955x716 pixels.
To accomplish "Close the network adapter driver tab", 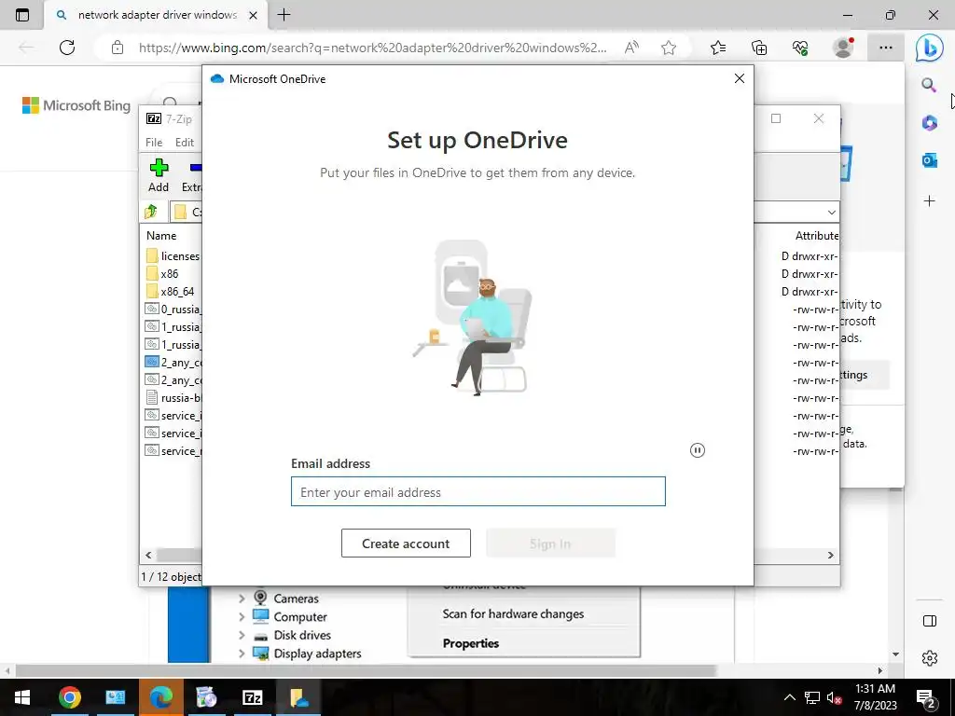I will 254,15.
